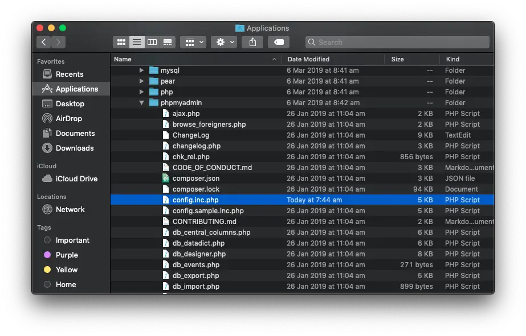Click the TextEdit kind cell
This screenshot has width=526, height=336.
(458, 135)
